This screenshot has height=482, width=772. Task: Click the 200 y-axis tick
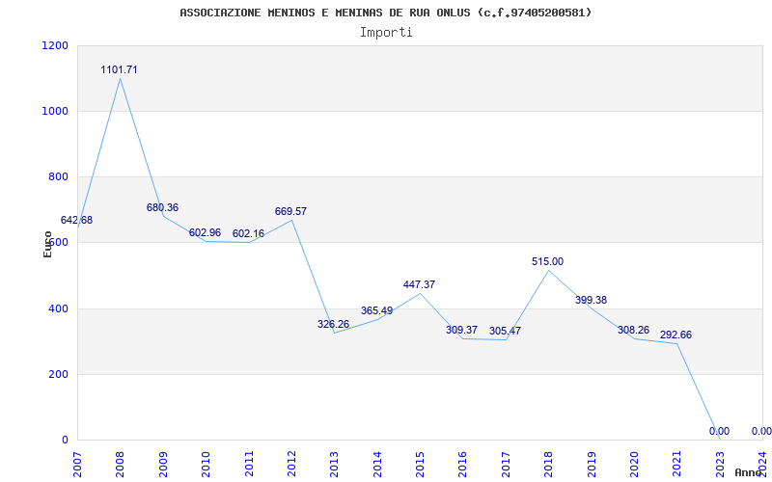click(58, 374)
